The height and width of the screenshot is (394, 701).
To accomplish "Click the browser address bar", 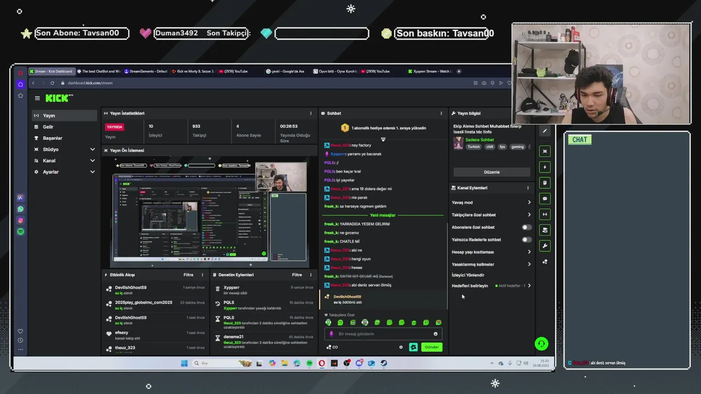I will pos(263,83).
